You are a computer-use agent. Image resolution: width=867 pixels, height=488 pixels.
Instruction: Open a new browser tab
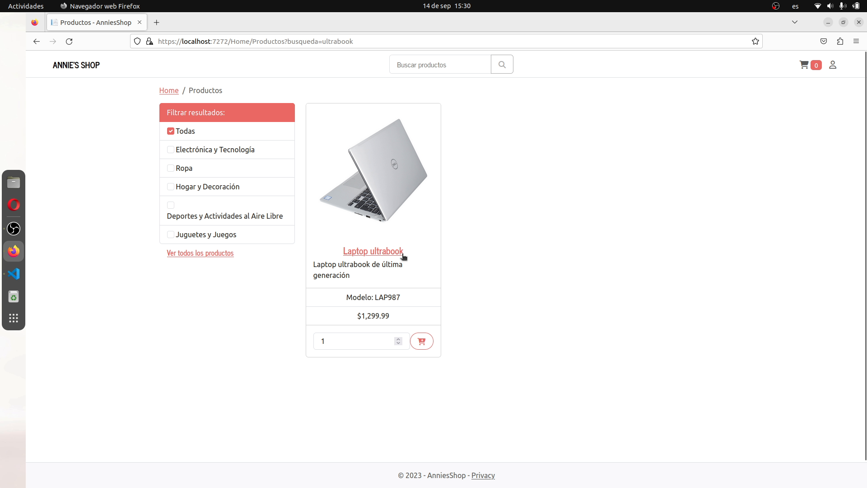156,23
